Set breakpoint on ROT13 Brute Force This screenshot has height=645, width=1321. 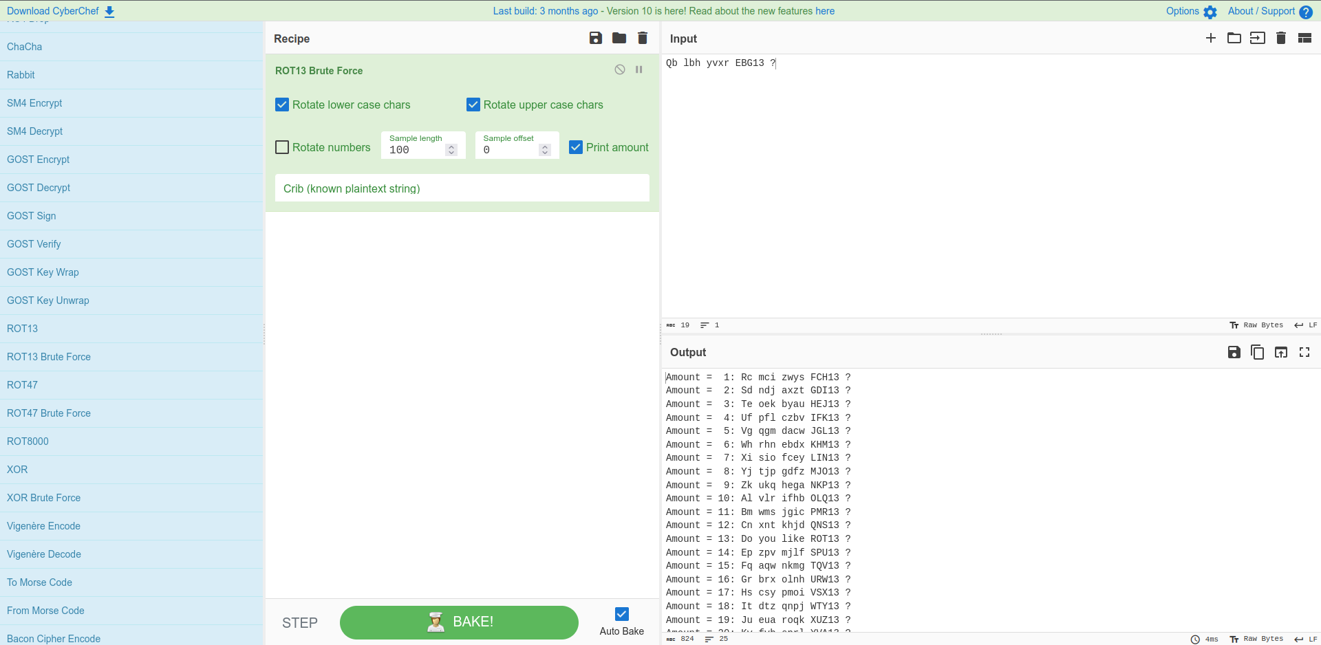[x=639, y=69]
